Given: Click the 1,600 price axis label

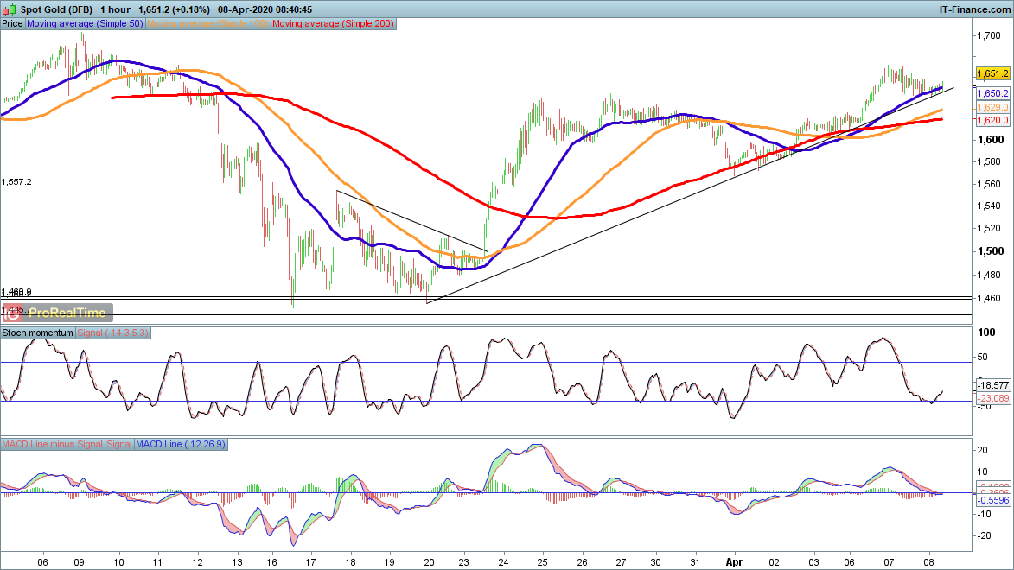Looking at the screenshot, I should coord(991,140).
